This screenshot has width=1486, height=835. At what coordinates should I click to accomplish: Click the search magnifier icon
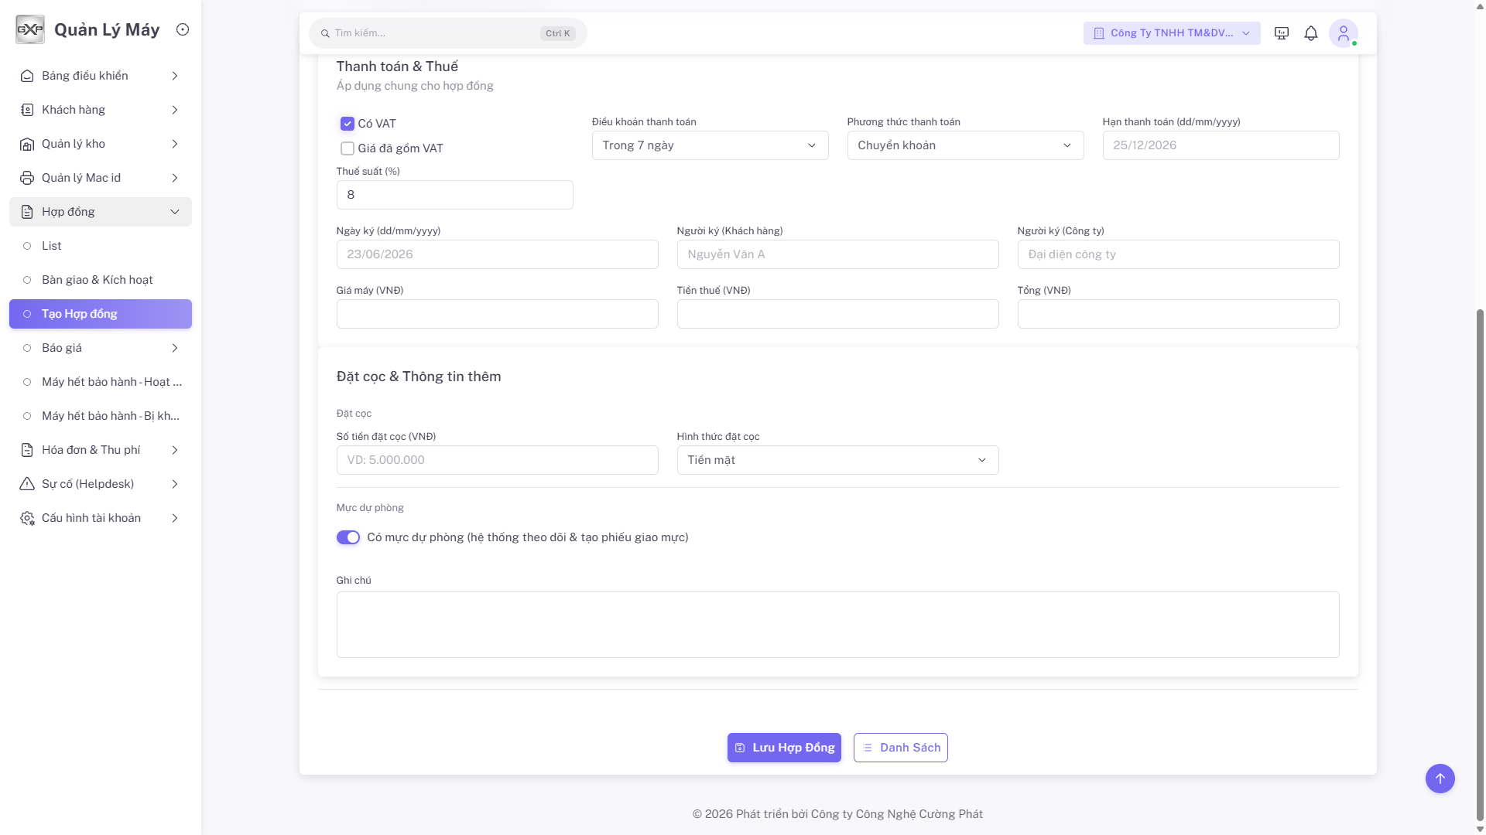pos(325,33)
